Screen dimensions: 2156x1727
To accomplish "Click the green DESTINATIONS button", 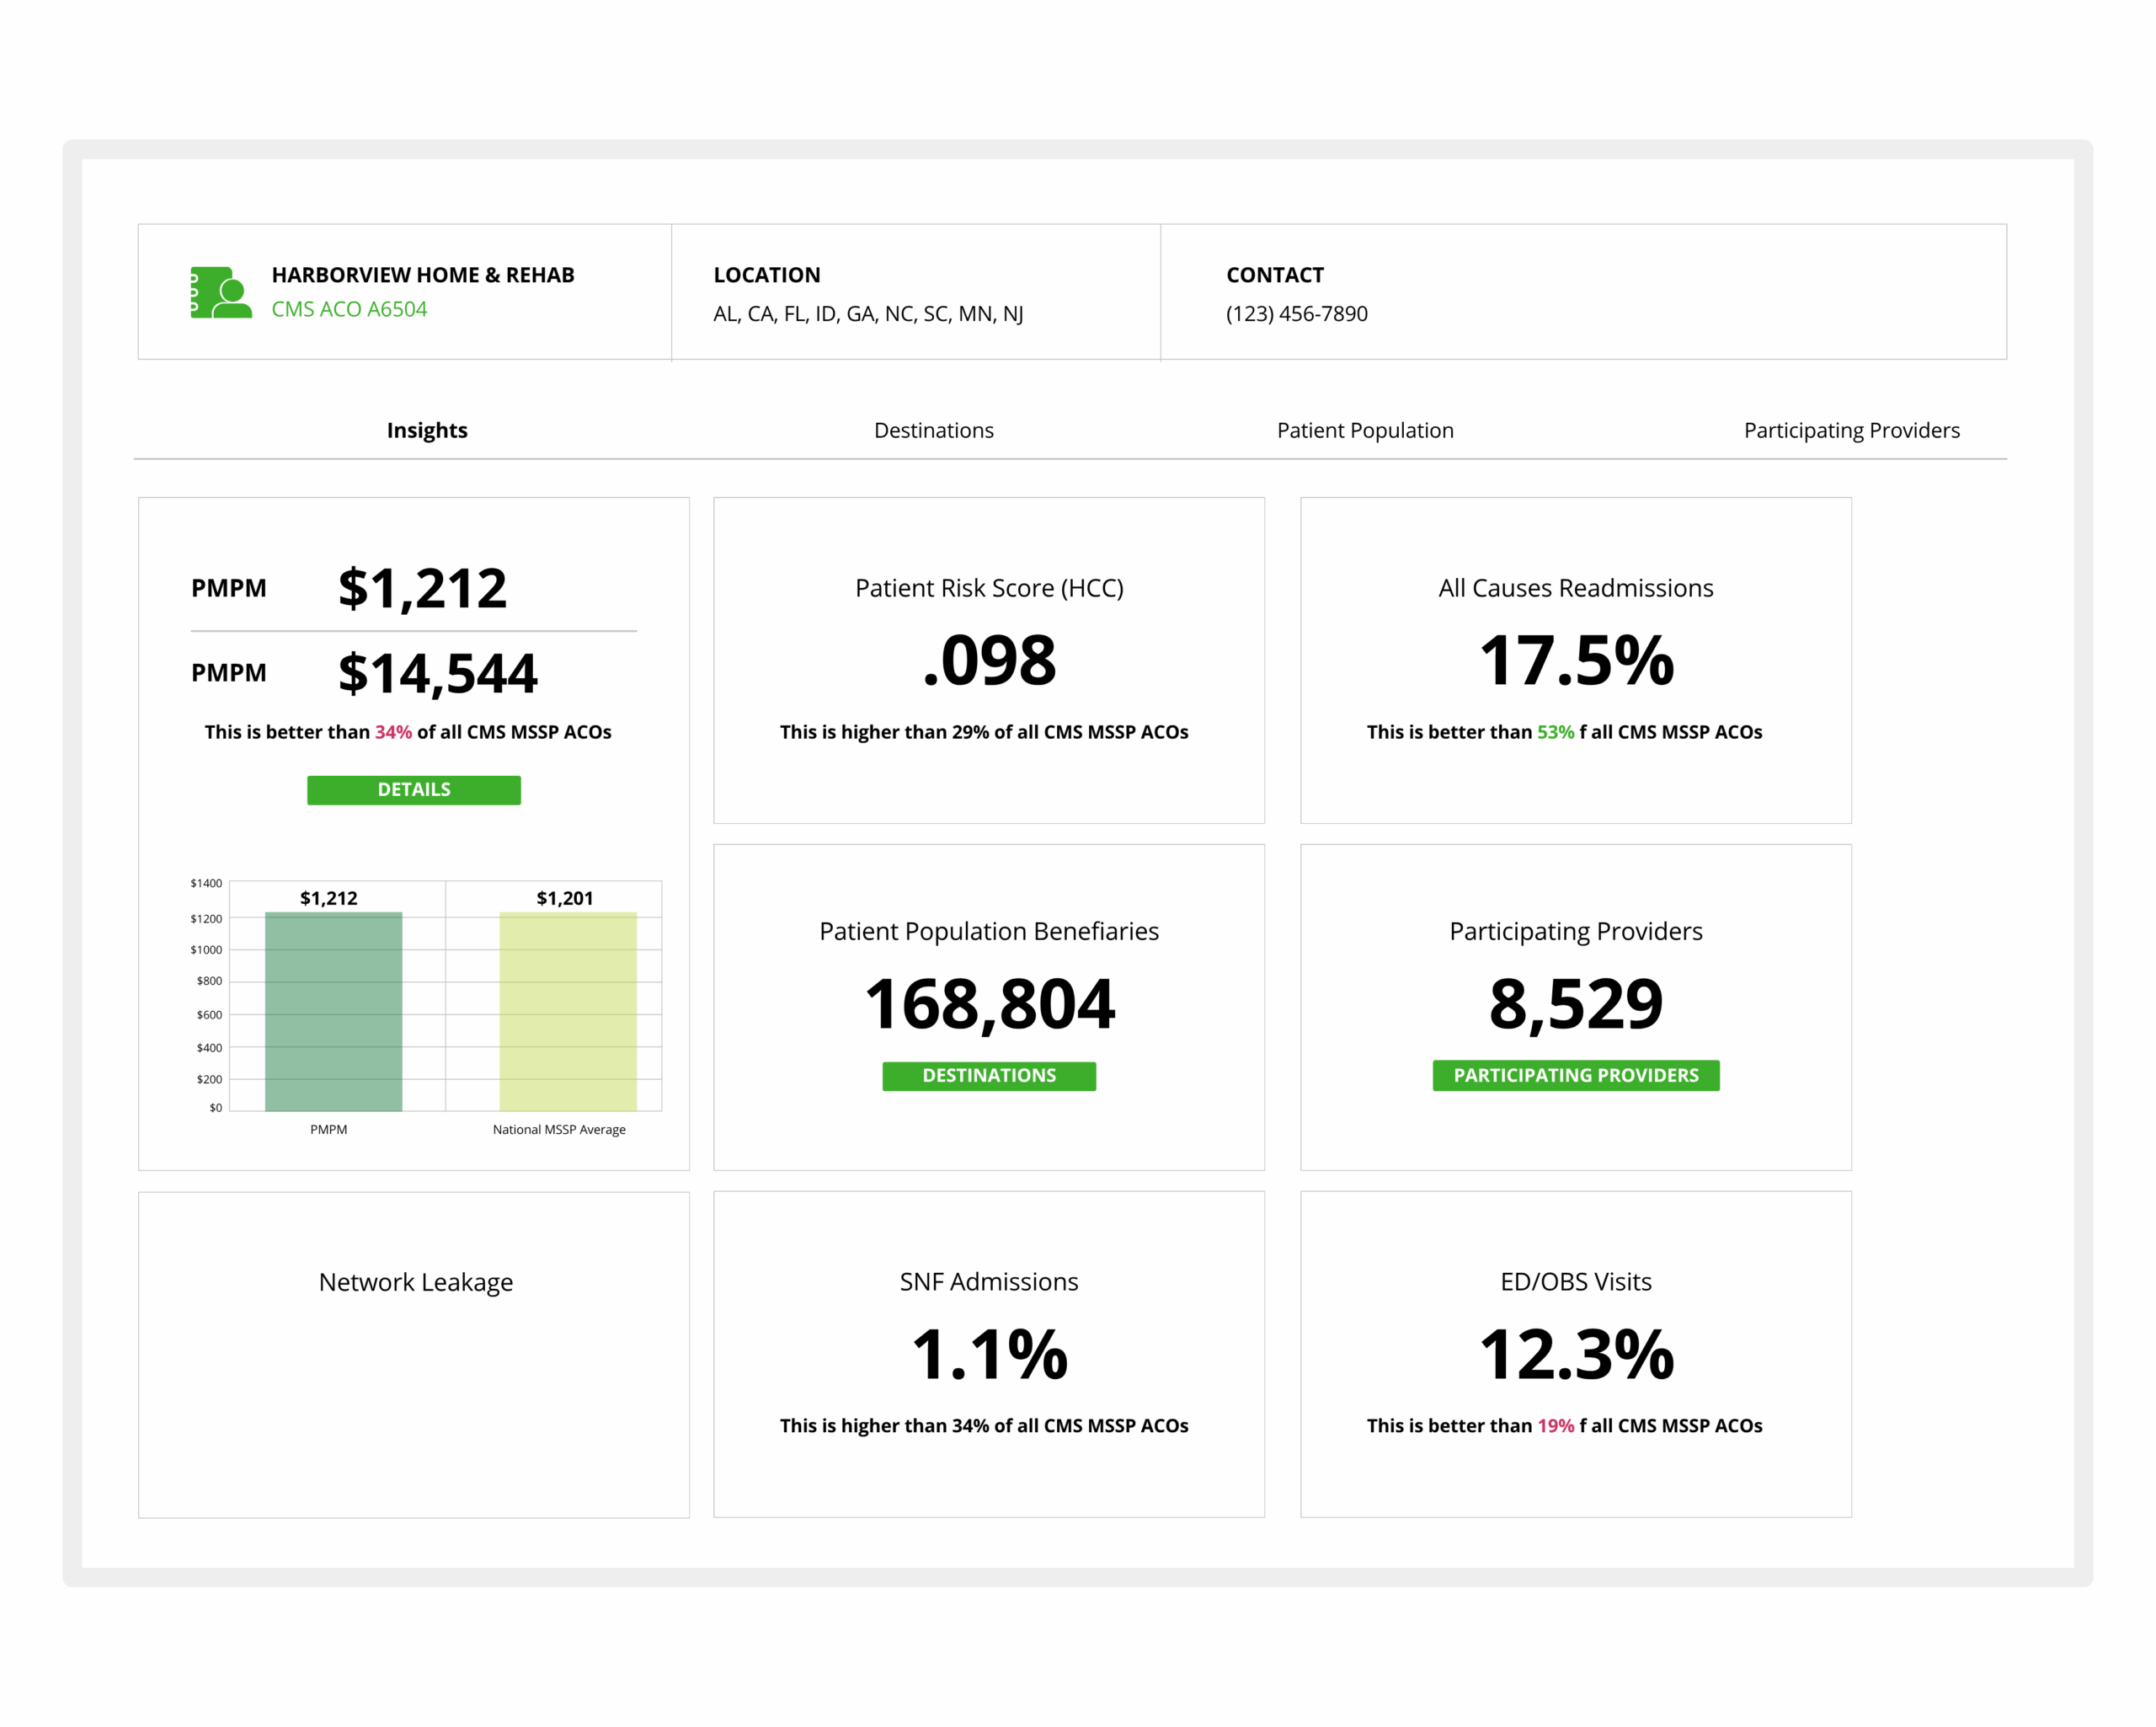I will (x=988, y=1076).
